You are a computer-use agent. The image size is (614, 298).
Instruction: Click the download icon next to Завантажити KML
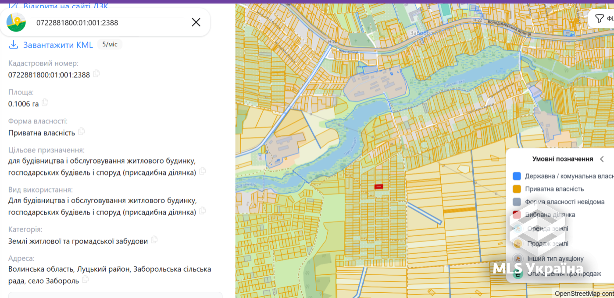click(x=14, y=45)
